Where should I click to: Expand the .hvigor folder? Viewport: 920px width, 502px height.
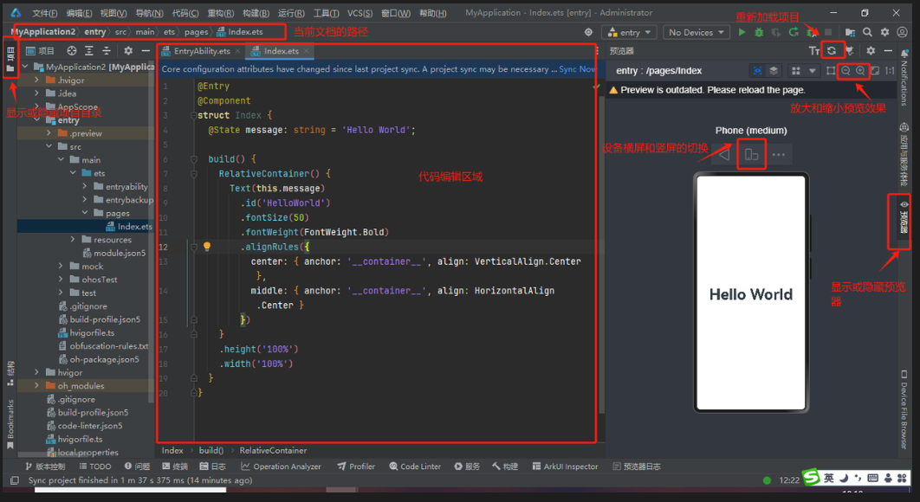[37, 80]
